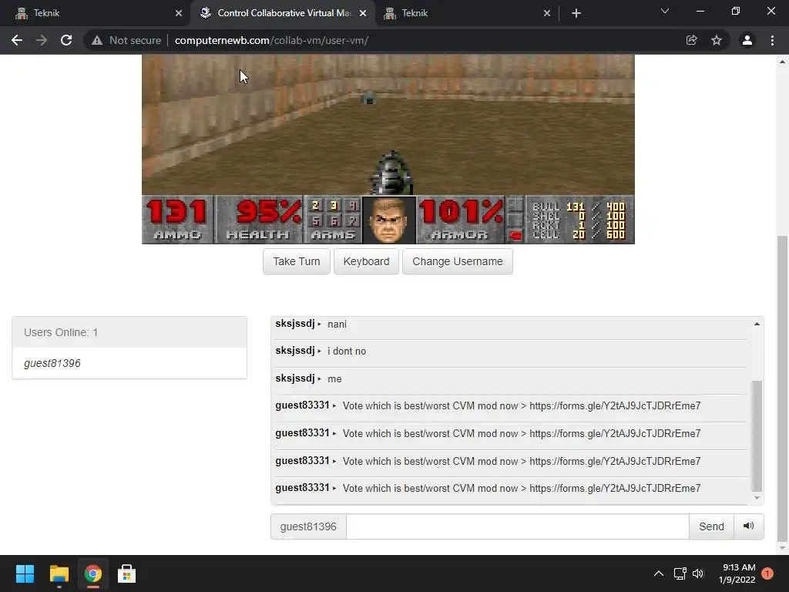Click the Doom marine face in status bar
Screen dimensions: 789x592
click(389, 220)
